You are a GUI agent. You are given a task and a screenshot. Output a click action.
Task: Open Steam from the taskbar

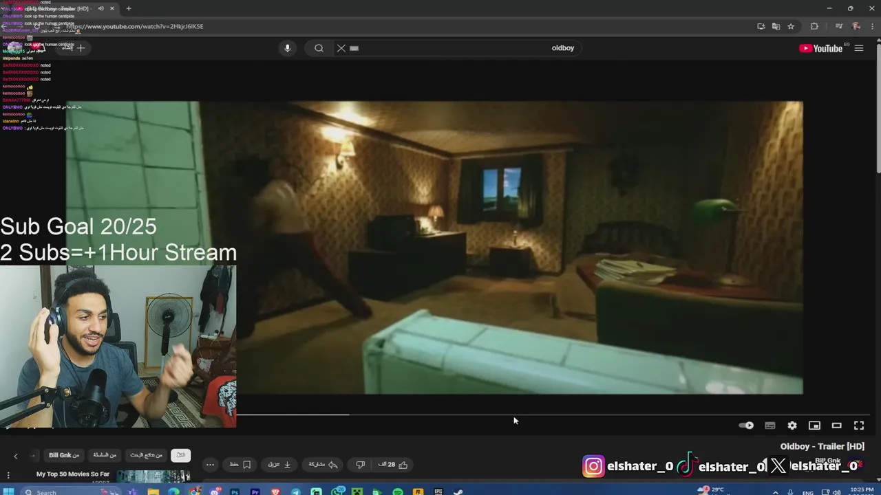pyautogui.click(x=458, y=492)
